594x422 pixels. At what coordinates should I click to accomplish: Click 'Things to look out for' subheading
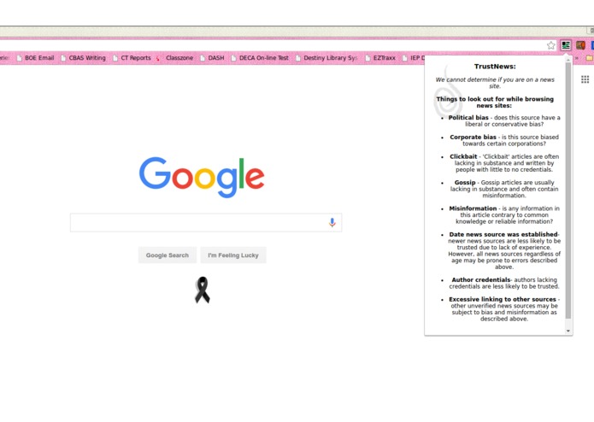(495, 103)
